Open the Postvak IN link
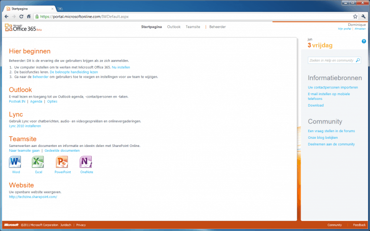 pyautogui.click(x=17, y=101)
